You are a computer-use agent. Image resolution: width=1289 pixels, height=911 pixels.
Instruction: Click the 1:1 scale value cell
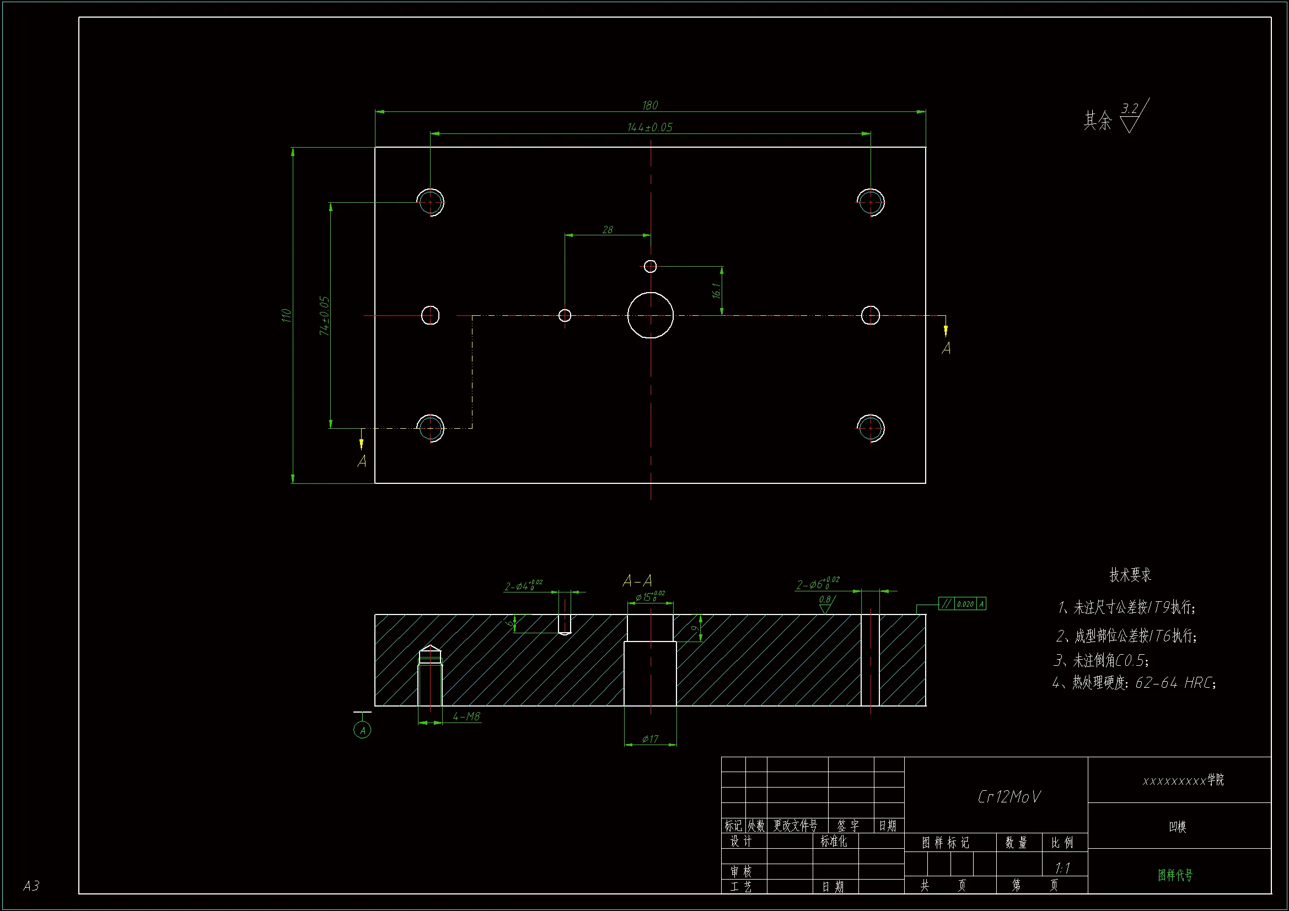[x=1063, y=868]
